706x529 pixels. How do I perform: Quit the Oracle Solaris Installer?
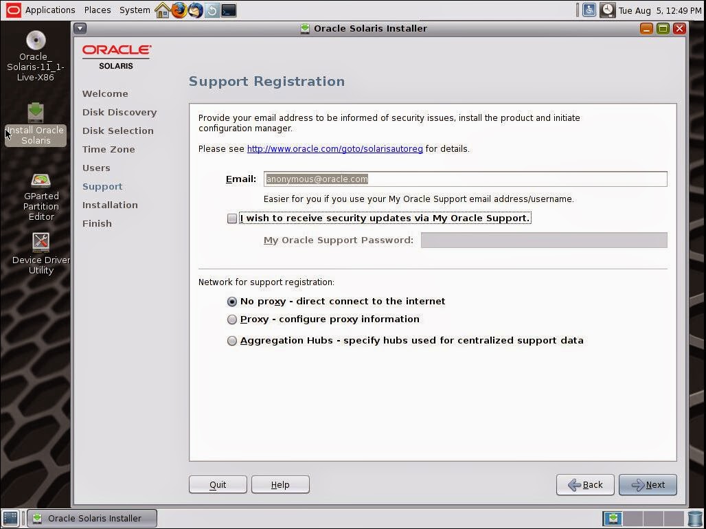click(x=218, y=484)
